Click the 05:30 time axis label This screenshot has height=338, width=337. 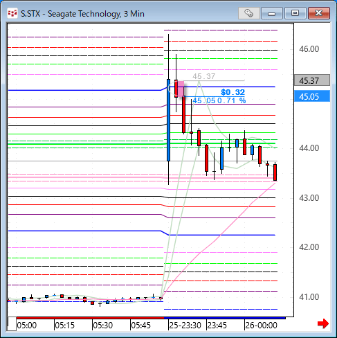point(103,326)
